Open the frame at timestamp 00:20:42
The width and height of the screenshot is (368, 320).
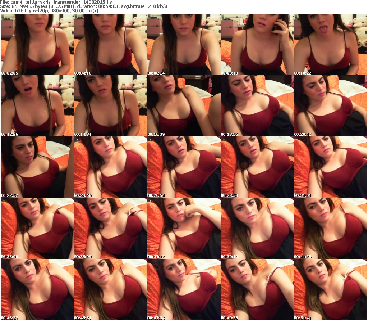point(331,106)
